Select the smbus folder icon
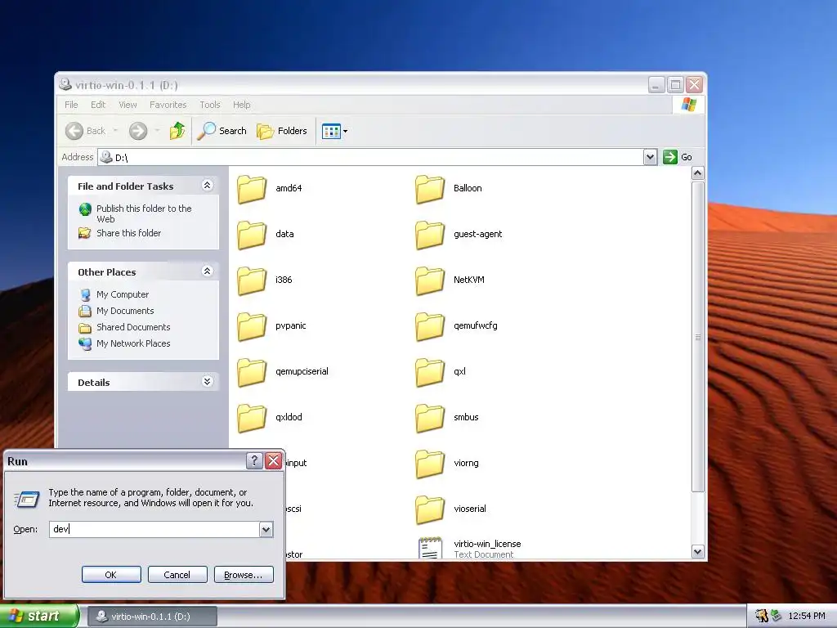 [x=430, y=419]
